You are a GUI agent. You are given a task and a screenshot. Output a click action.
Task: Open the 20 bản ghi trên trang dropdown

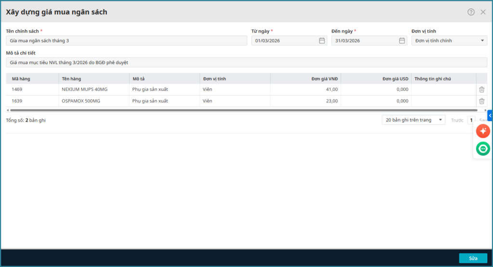[413, 120]
